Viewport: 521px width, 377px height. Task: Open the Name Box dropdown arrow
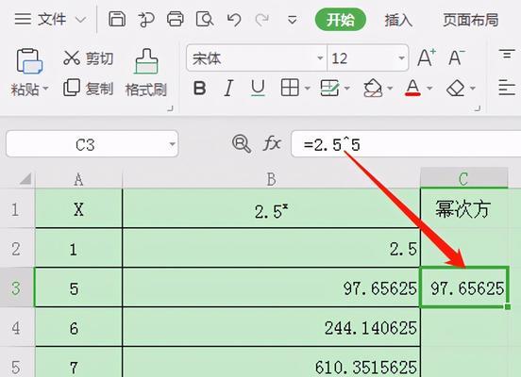(x=172, y=144)
